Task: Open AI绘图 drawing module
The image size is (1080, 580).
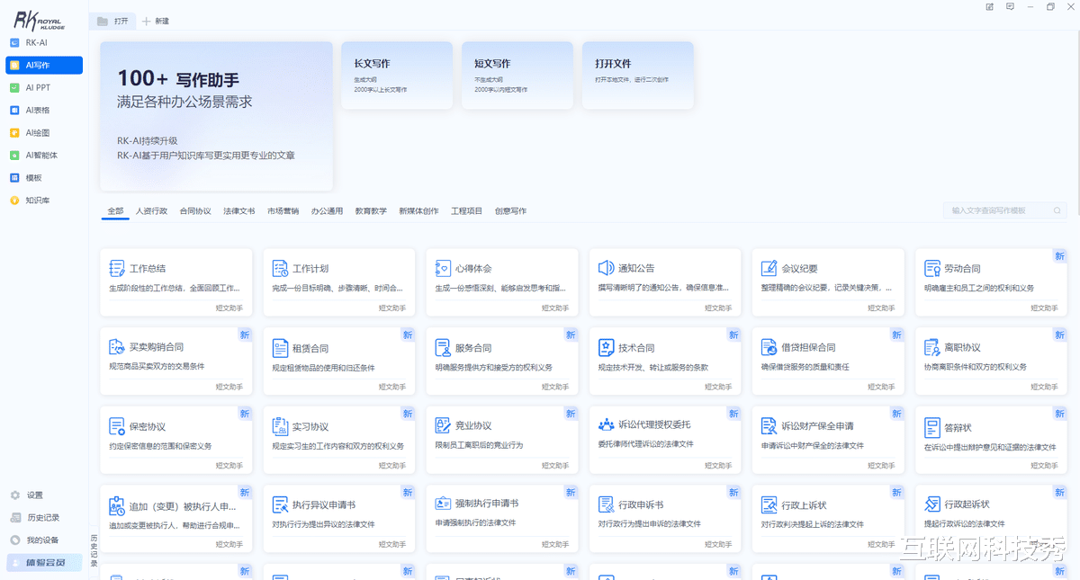Action: (44, 133)
